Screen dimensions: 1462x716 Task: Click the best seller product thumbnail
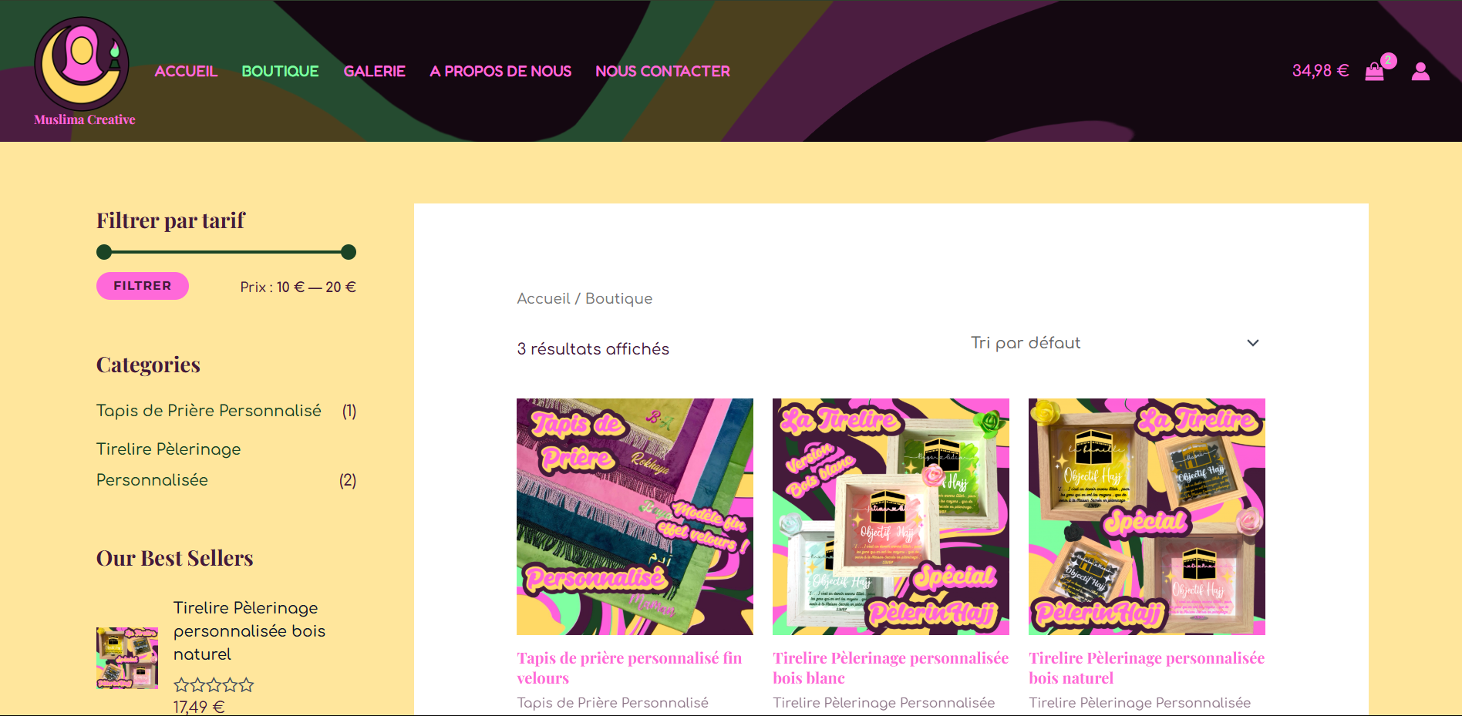pyautogui.click(x=126, y=657)
